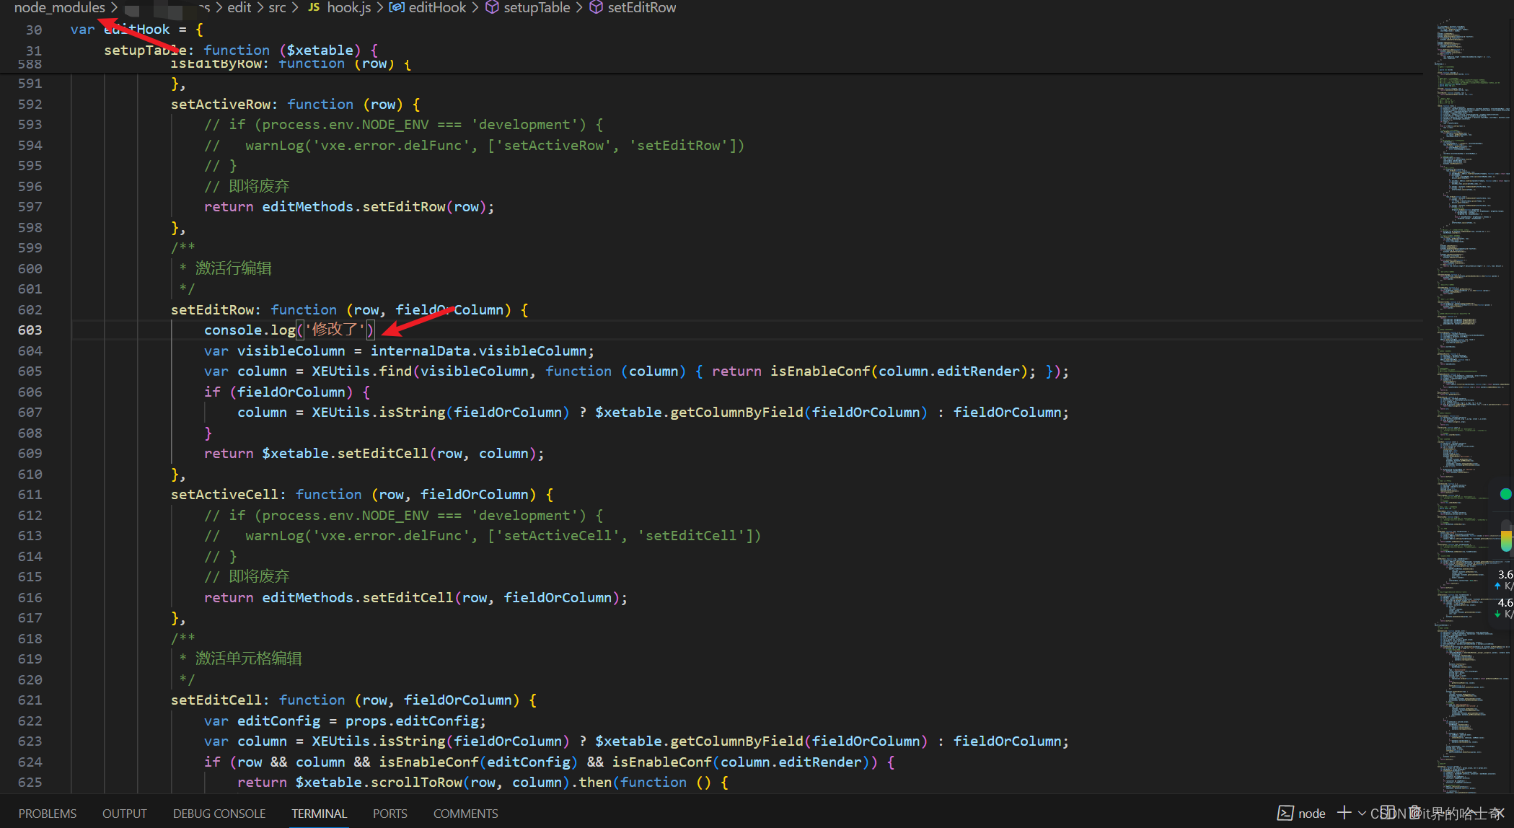Click 'editMethods.setEditRow(row)' on line 597
This screenshot has height=828, width=1514.
(374, 206)
